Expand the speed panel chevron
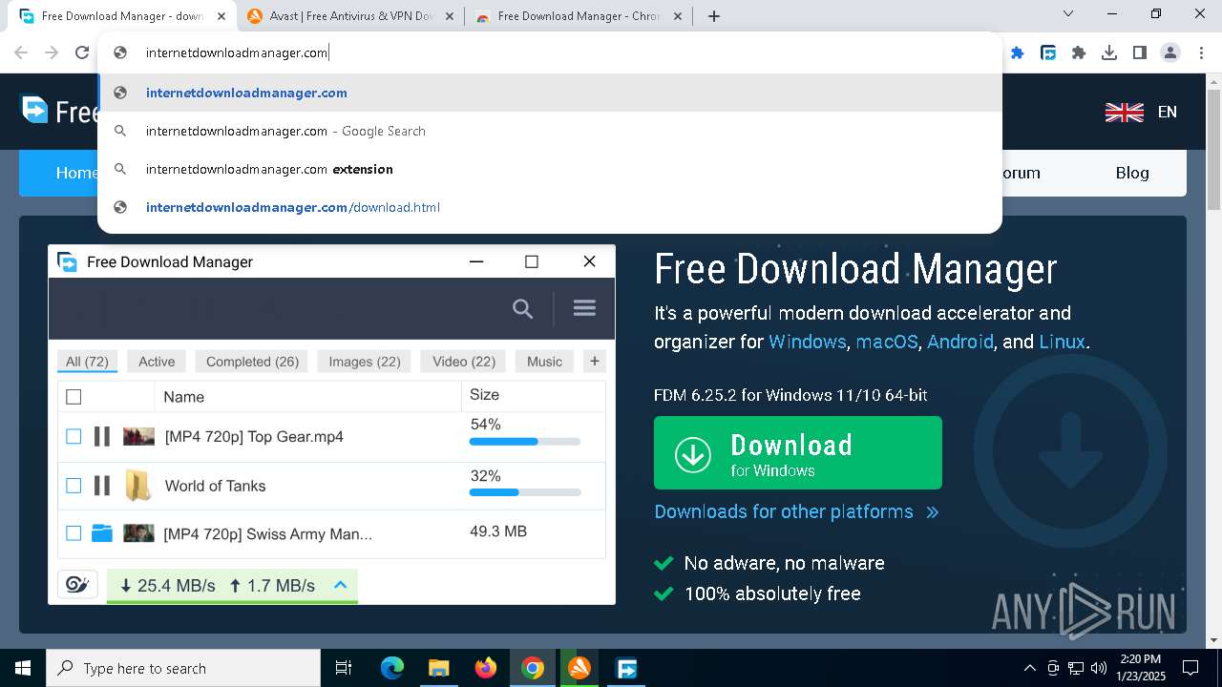This screenshot has width=1222, height=687. [340, 585]
